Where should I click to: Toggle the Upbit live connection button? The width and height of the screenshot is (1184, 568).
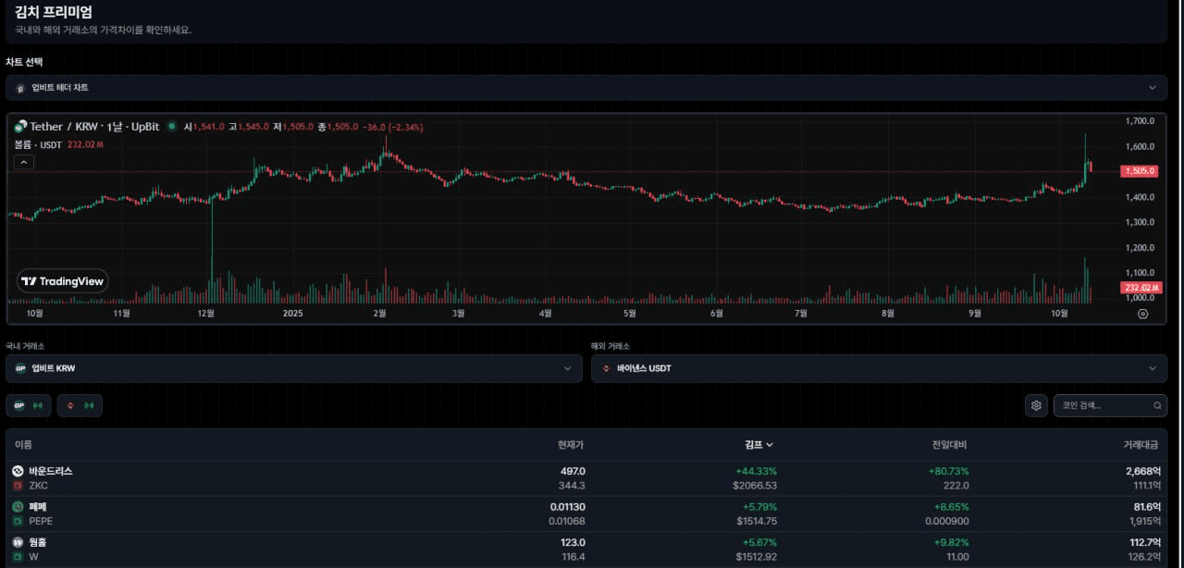pyautogui.click(x=29, y=405)
